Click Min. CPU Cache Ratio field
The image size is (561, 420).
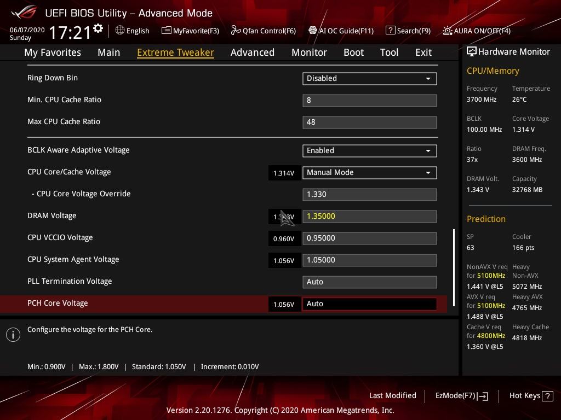[370, 101]
